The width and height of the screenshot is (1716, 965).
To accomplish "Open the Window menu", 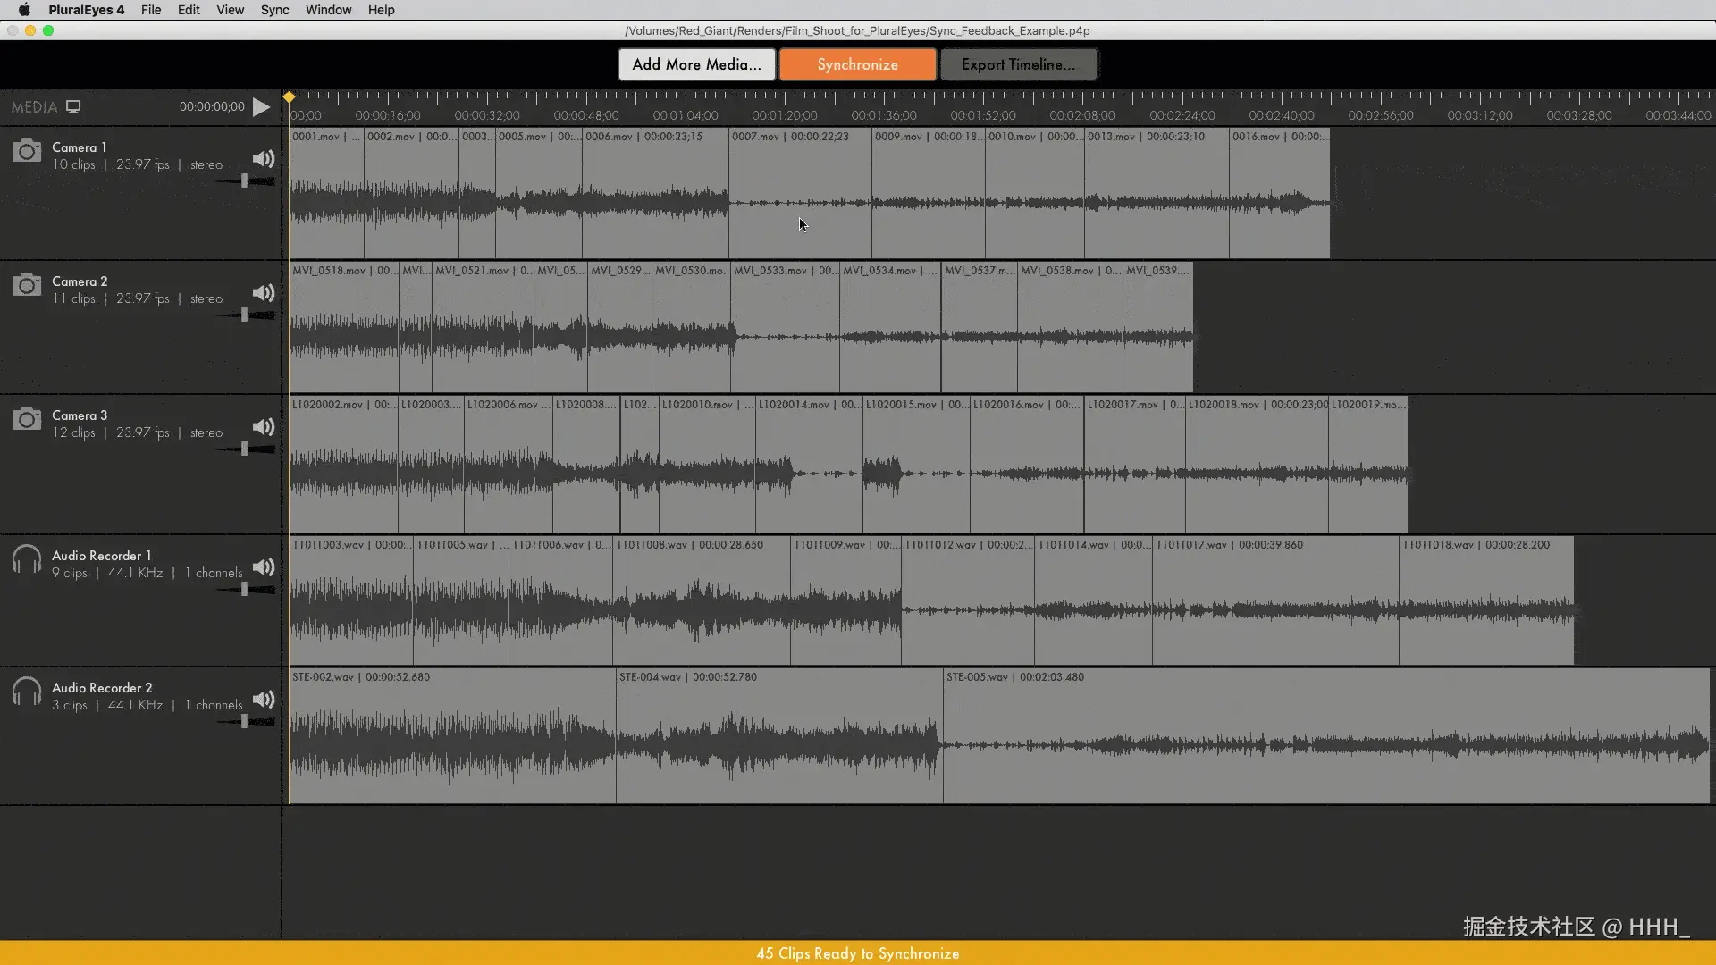I will tap(328, 10).
